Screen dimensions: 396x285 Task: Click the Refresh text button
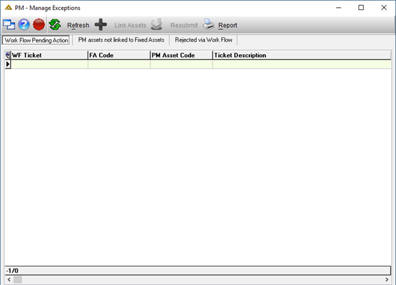[x=78, y=25]
